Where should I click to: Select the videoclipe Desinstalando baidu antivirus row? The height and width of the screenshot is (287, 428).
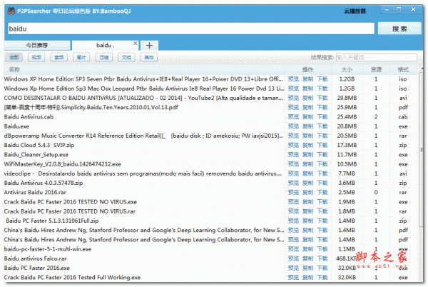143,173
